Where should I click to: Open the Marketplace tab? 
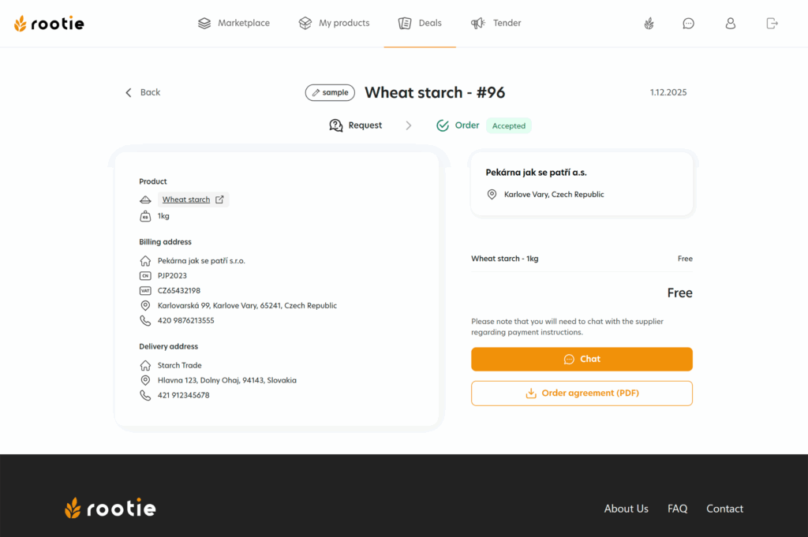pos(234,24)
